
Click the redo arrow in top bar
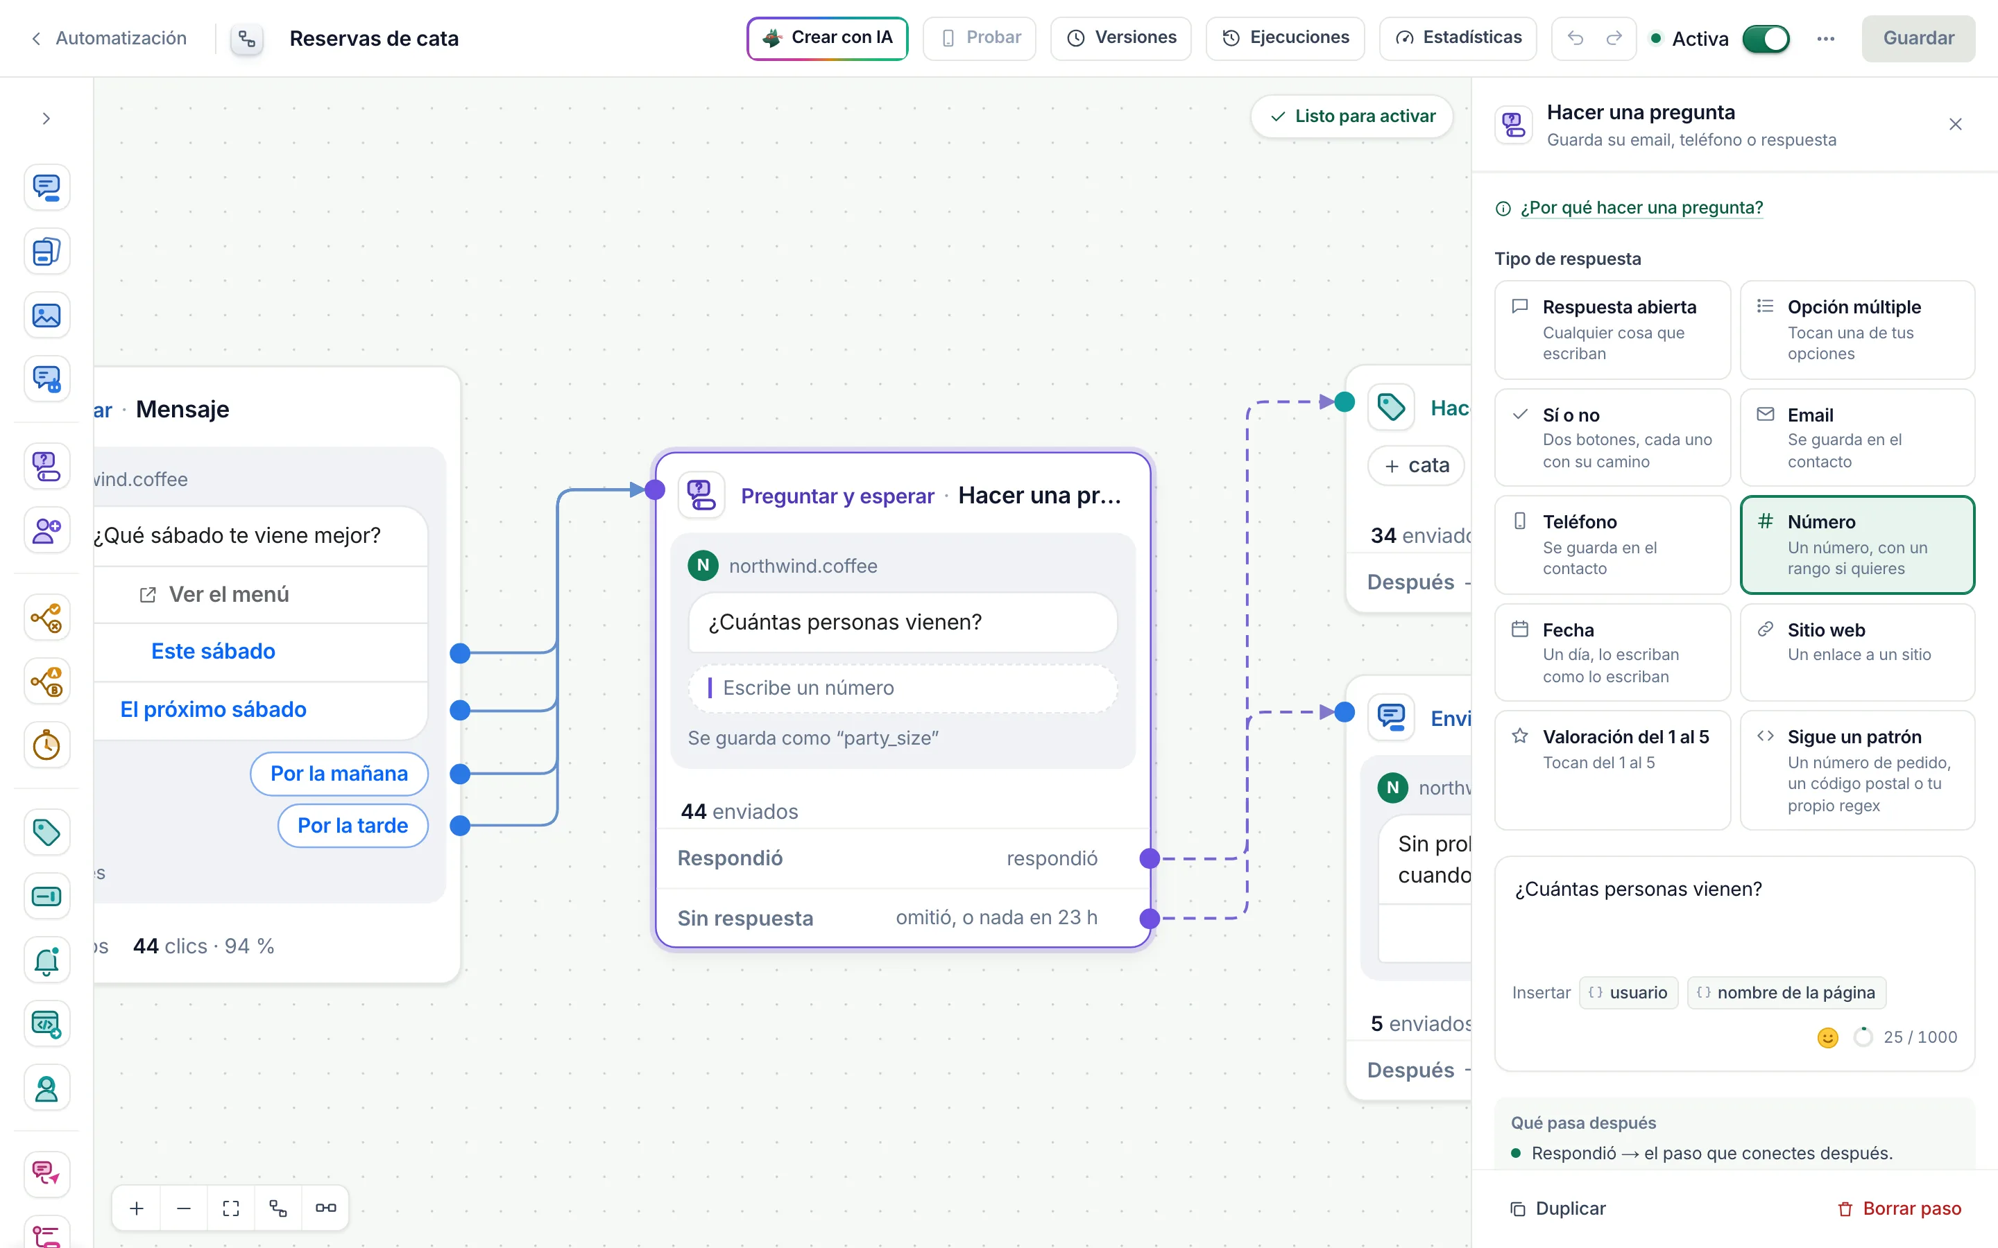click(x=1614, y=38)
